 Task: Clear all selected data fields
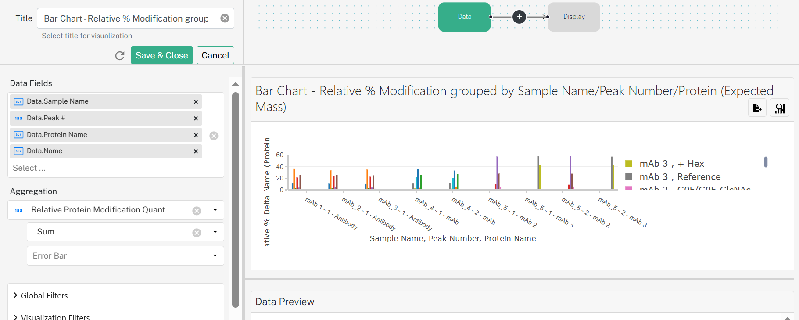[x=214, y=136]
